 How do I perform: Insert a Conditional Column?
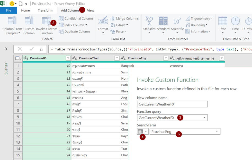[76, 18]
